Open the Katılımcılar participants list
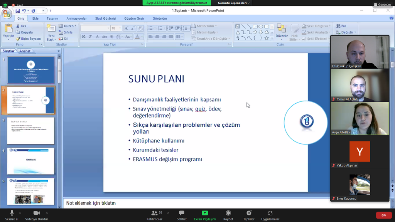Screen dimensions: 395x222 [154, 215]
